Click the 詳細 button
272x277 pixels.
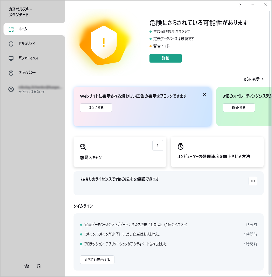(165, 58)
